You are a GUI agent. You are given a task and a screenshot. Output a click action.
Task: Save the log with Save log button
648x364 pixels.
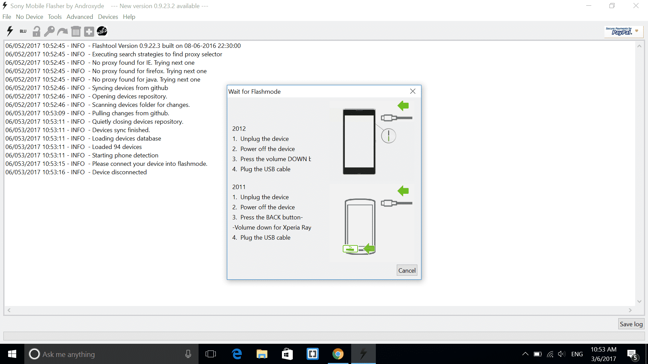pos(631,324)
